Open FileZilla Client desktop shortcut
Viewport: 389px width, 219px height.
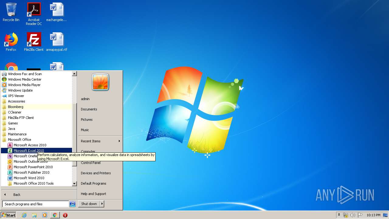coord(34,42)
